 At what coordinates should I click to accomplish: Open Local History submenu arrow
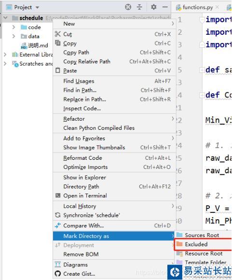click(x=173, y=206)
